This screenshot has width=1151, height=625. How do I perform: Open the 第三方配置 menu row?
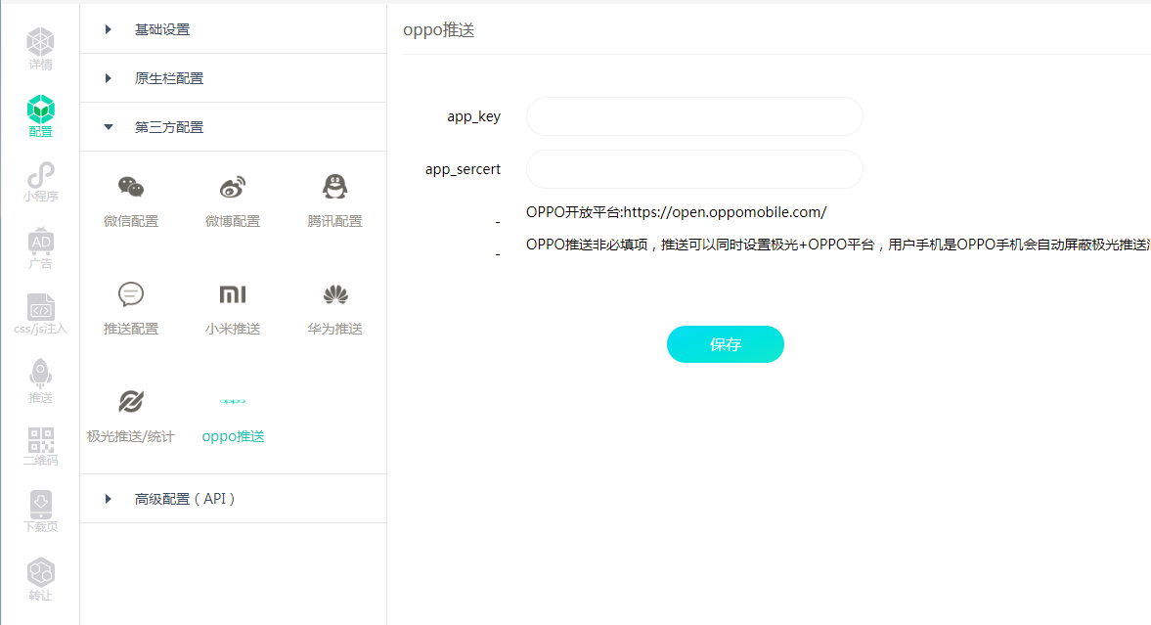(234, 127)
